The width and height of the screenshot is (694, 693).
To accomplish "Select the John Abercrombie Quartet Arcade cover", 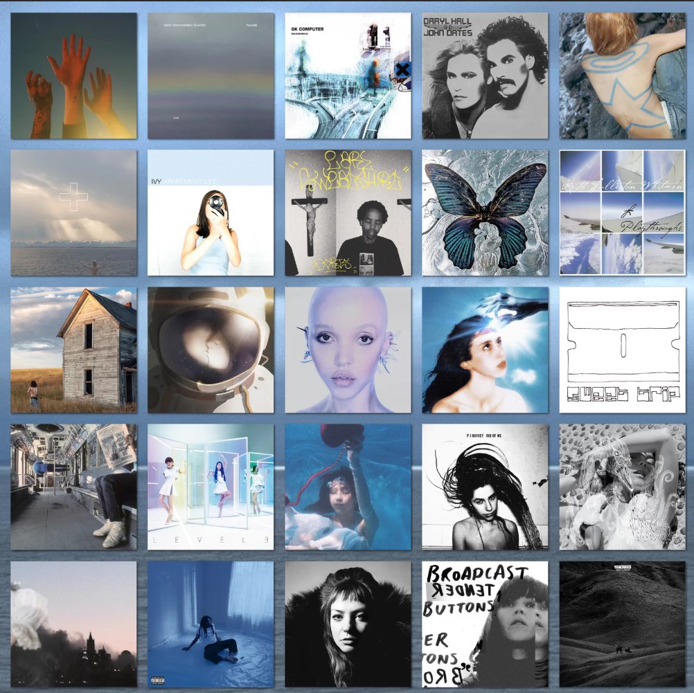I will pyautogui.click(x=211, y=75).
